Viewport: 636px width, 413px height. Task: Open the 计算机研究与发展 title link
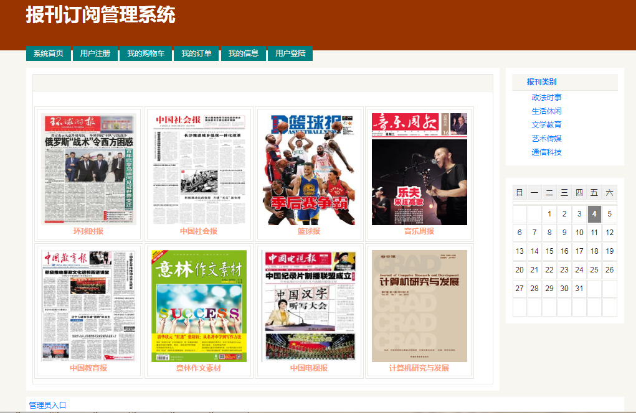(x=419, y=368)
